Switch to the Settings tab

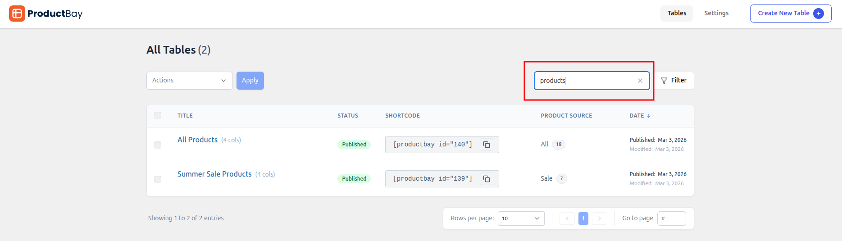[x=716, y=13]
